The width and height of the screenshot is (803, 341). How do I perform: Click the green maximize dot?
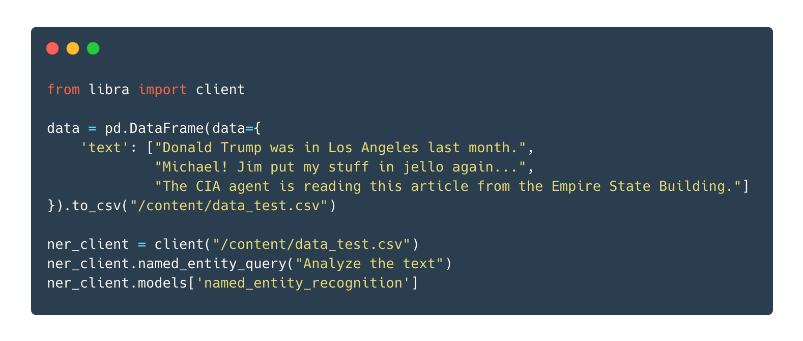point(93,48)
